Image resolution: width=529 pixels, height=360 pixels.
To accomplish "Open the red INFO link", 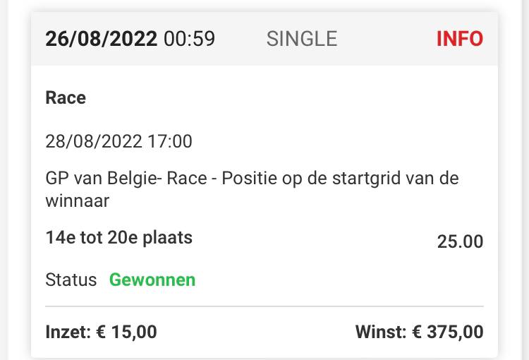I will (x=459, y=38).
